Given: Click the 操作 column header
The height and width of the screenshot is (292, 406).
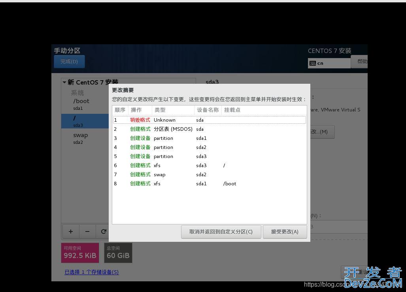Looking at the screenshot, I should (140, 110).
